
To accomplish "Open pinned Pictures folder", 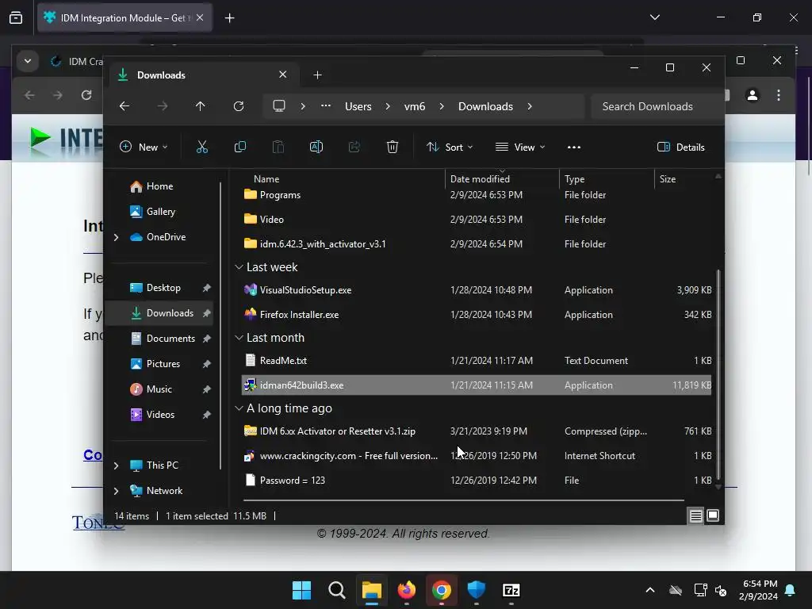I will tap(163, 364).
